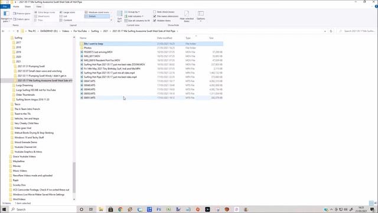Viewport: 378px width, 213px height.
Task: Click For YouTube in the breadcrumb path
Action: click(80, 31)
